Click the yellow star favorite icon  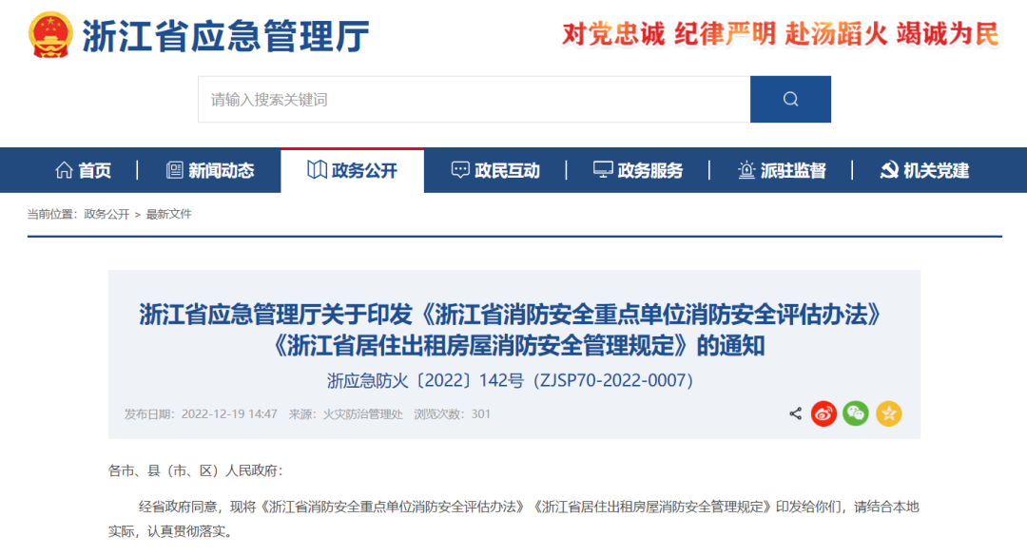(889, 413)
